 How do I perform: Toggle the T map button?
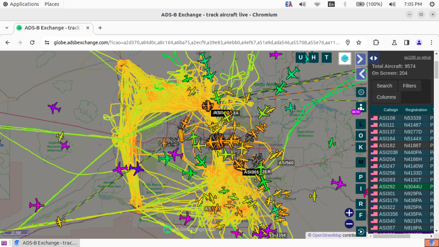coord(326,58)
